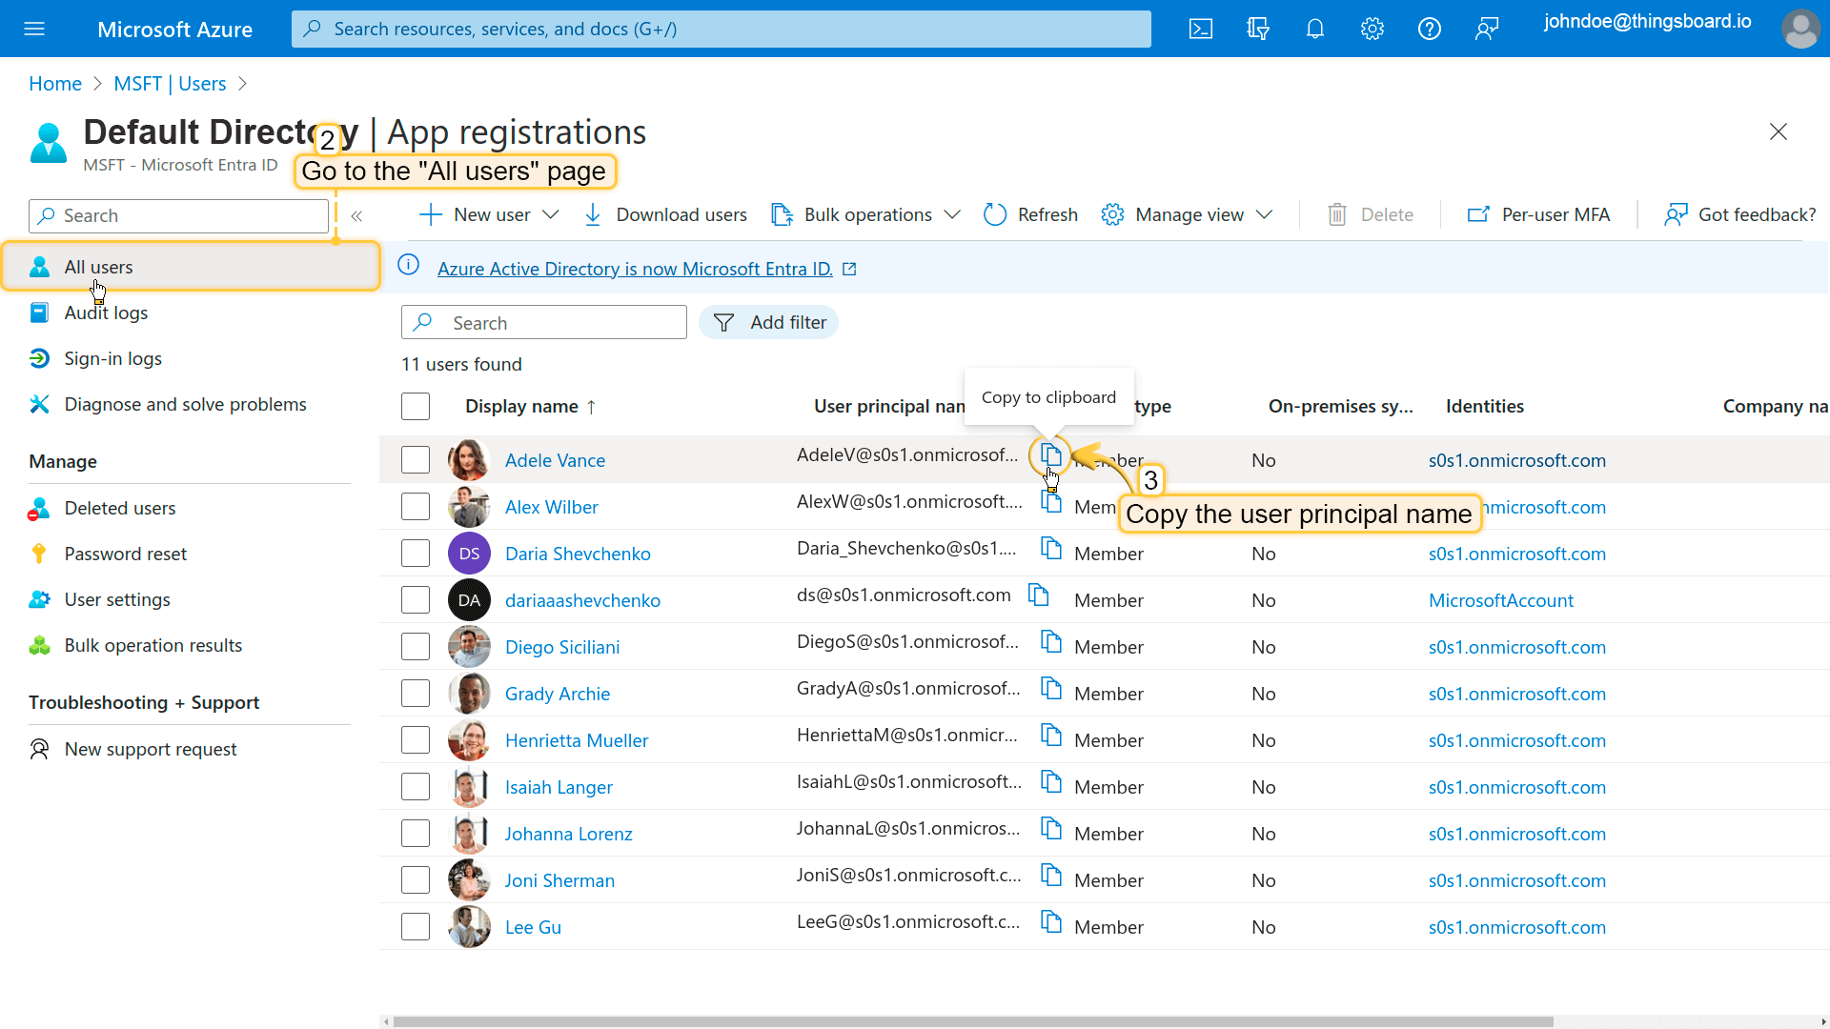Toggle the select-all users checkbox
This screenshot has width=1830, height=1029.
[416, 406]
